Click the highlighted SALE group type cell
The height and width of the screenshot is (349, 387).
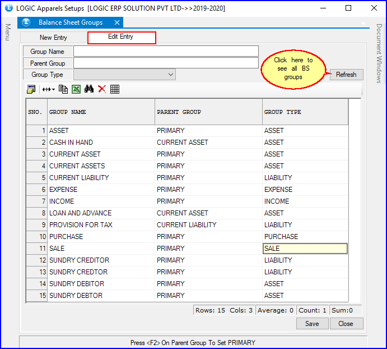[305, 249]
